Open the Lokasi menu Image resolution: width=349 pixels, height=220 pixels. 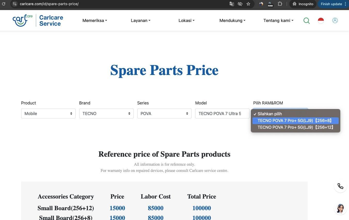point(186,20)
